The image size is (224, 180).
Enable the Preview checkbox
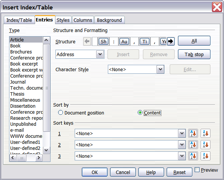[x=197, y=170]
